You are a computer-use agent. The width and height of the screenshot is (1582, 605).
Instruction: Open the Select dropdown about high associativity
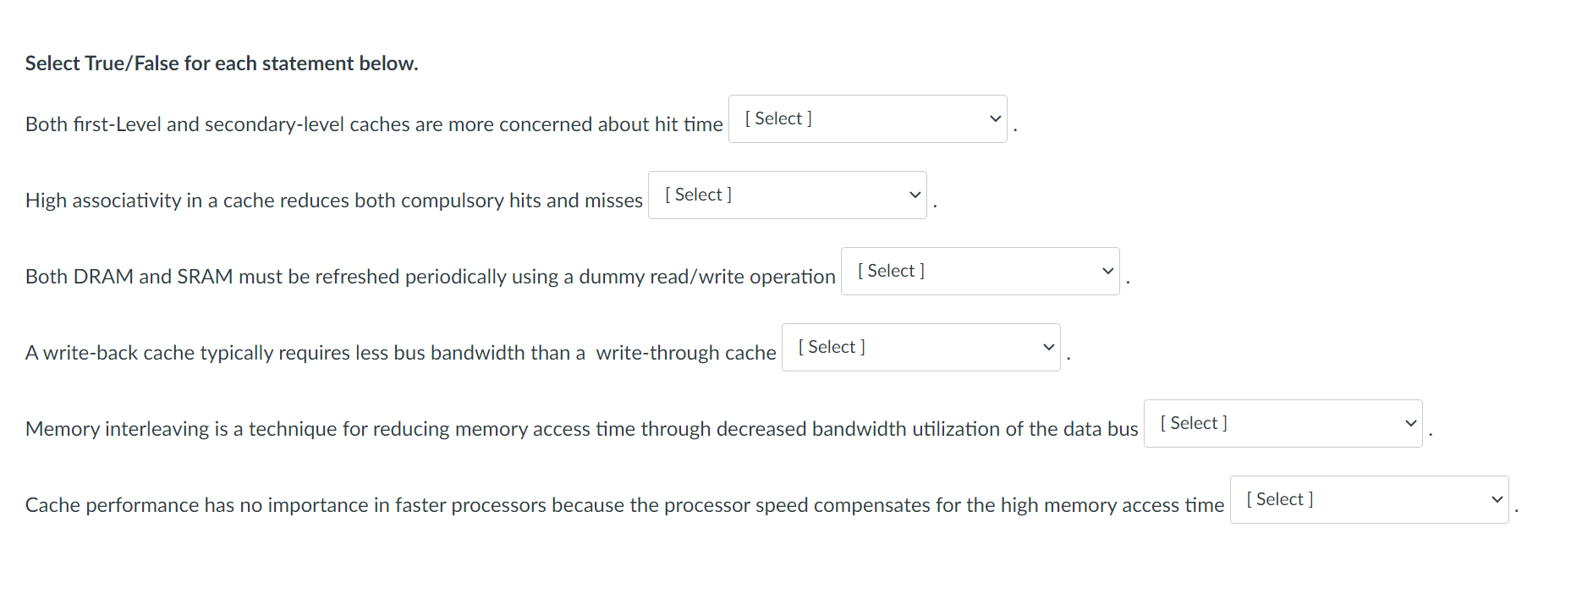tap(786, 195)
